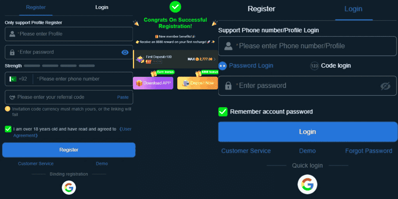398x199 pixels.
Task: Uncheck the over 18 years agreement checkbox
Action: [8, 129]
